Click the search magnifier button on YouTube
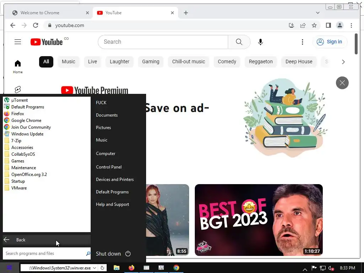 pos(239,42)
